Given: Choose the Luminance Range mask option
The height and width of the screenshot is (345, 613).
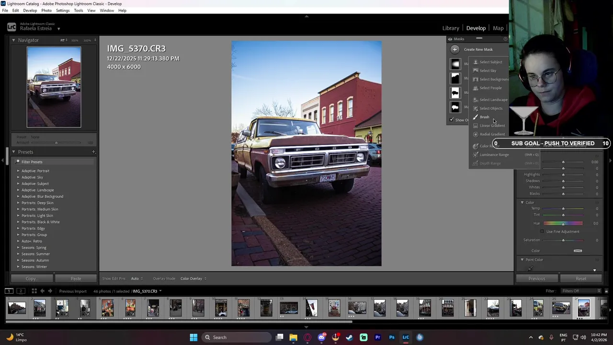Looking at the screenshot, I should (490, 155).
